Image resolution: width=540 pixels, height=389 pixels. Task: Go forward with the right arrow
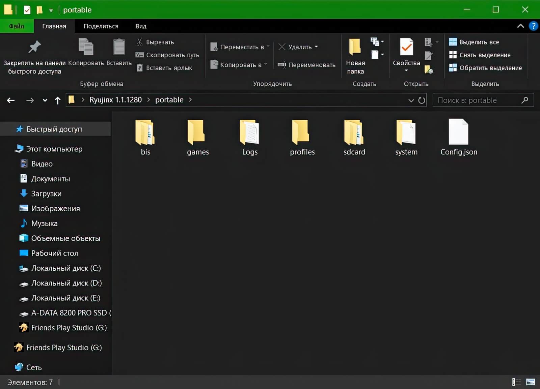pos(30,100)
